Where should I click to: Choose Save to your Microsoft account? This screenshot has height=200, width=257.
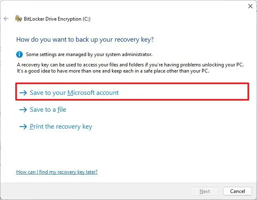(x=74, y=93)
